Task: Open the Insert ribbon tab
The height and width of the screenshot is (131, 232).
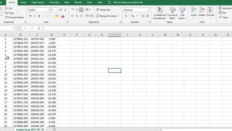Action: pyautogui.click(x=23, y=3)
